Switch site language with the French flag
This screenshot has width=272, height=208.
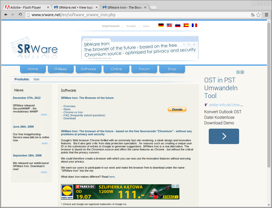point(194,25)
